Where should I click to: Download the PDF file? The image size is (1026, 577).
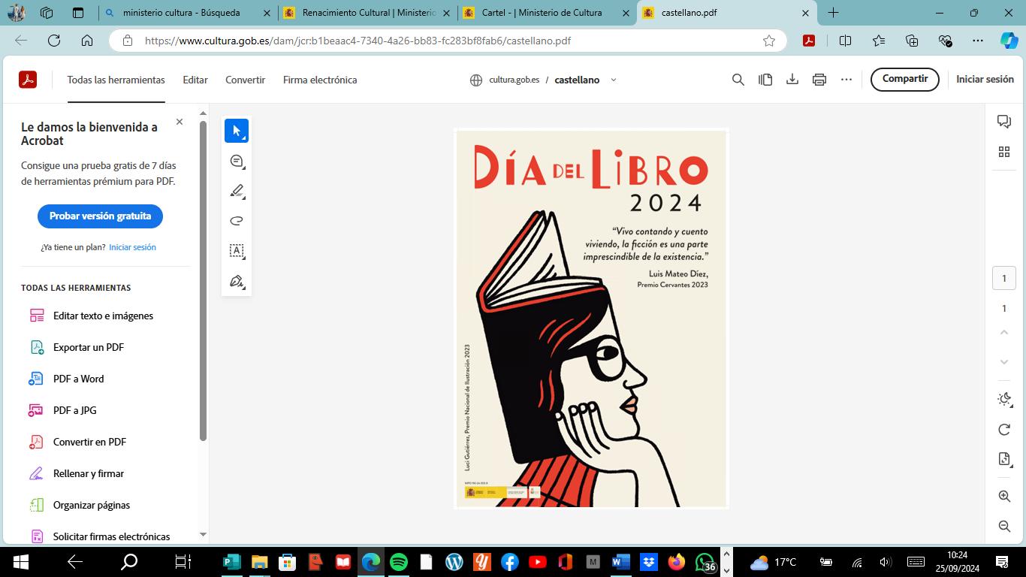coord(792,80)
